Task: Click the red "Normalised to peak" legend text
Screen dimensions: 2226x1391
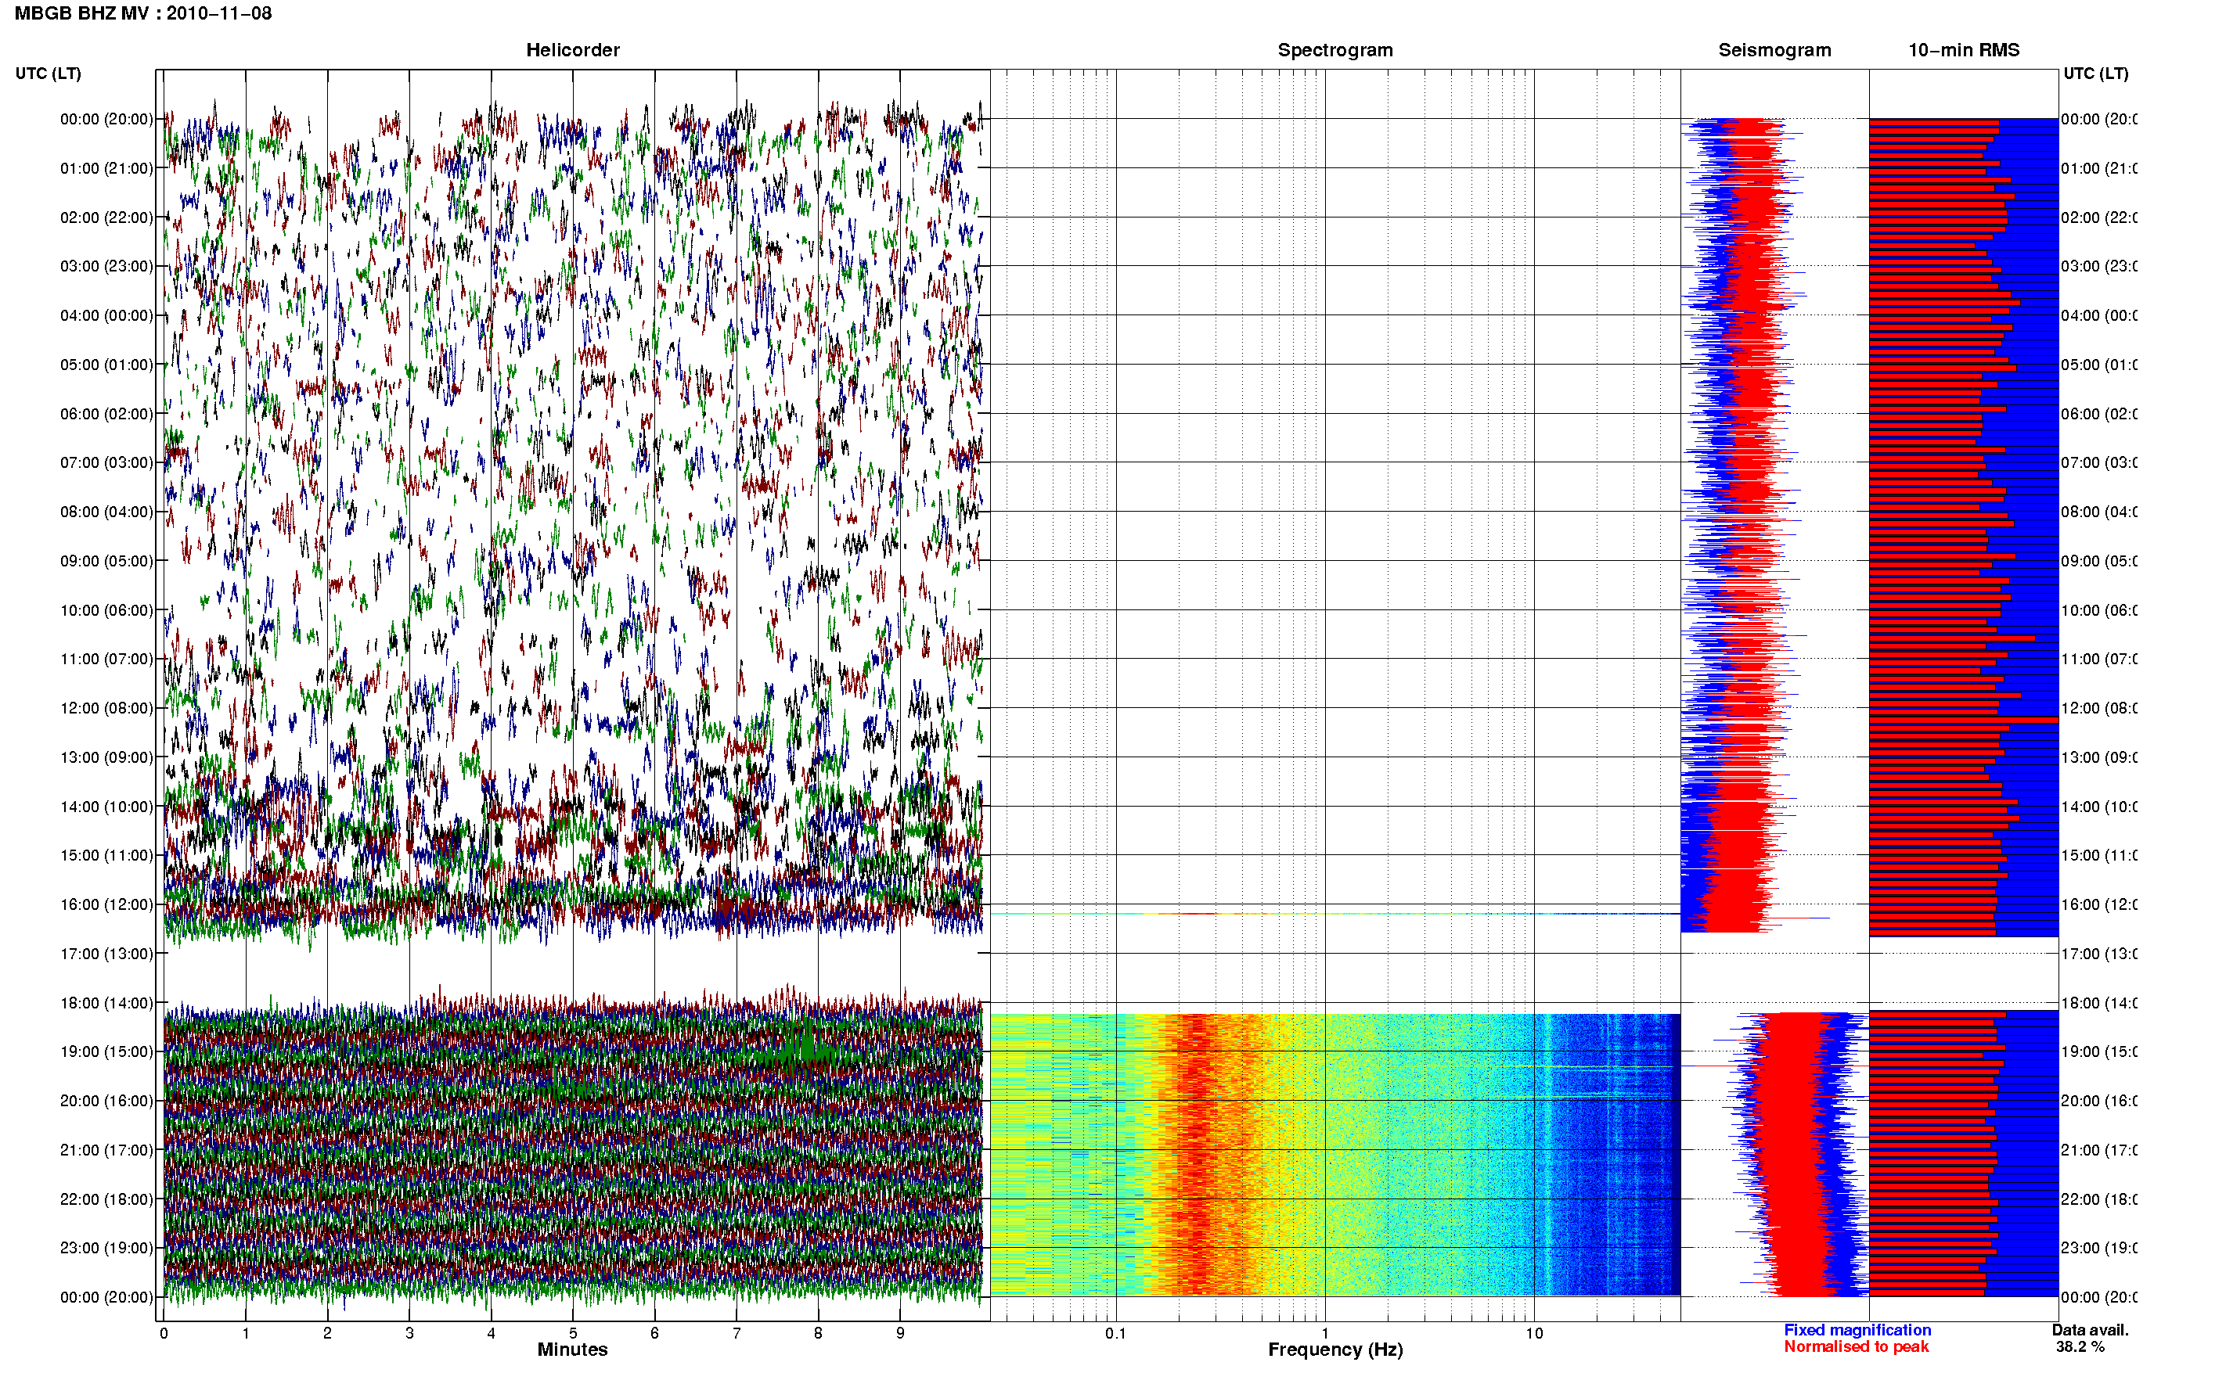Action: pos(1856,1347)
